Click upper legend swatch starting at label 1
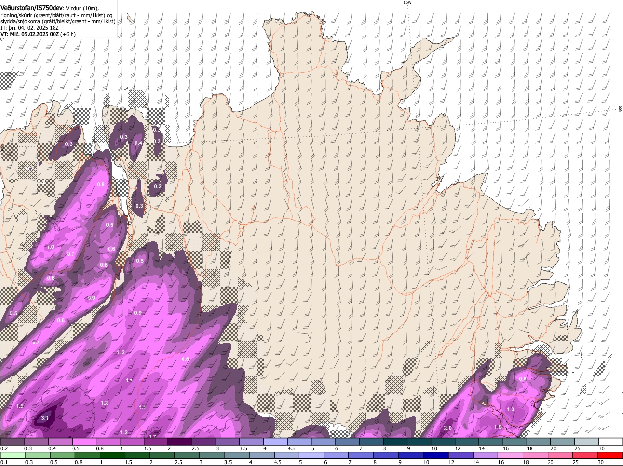The height and width of the screenshot is (466, 623). click(x=132, y=441)
